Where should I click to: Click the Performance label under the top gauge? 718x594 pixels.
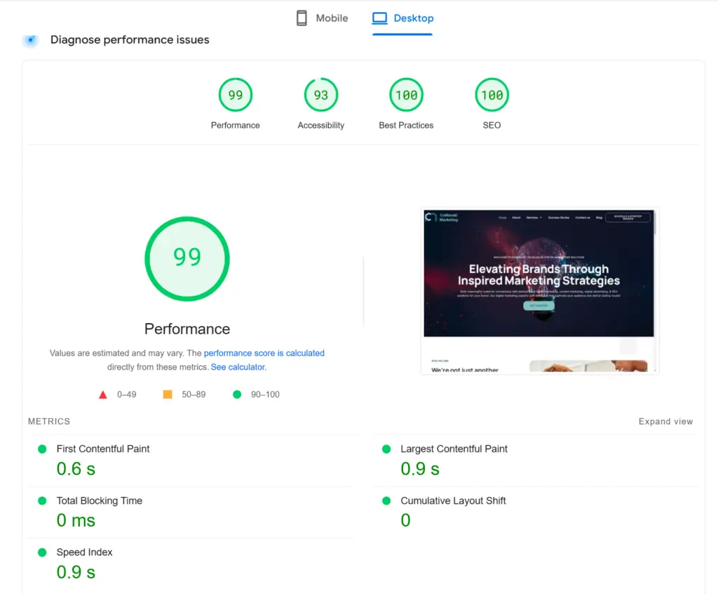tap(236, 126)
